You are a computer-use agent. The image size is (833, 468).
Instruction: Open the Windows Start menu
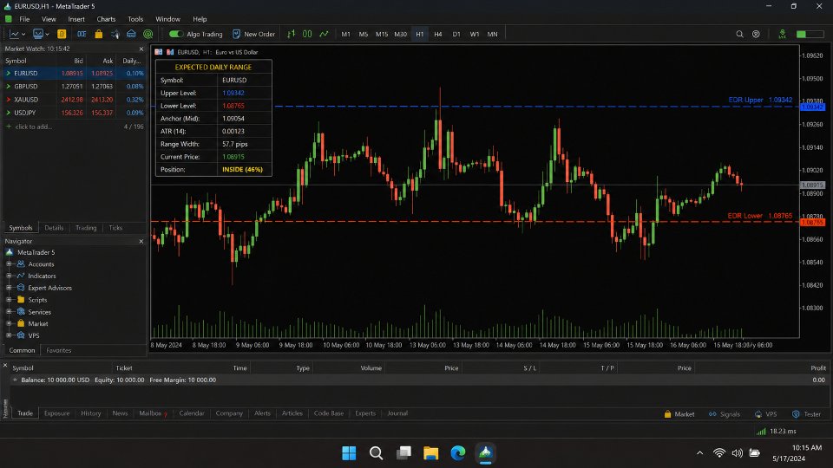click(349, 452)
